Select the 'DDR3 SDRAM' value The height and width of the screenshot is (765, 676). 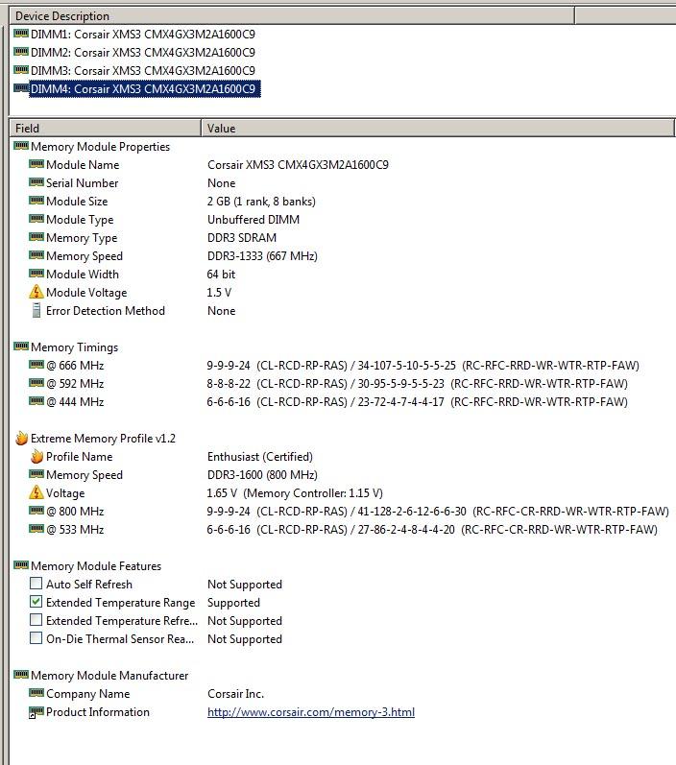click(x=242, y=238)
